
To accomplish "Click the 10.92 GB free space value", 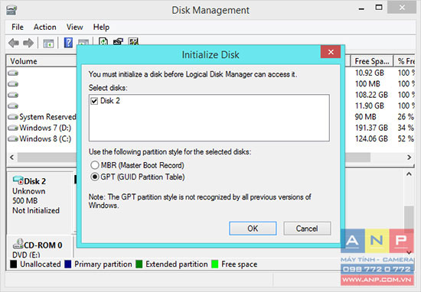I will click(x=370, y=73).
